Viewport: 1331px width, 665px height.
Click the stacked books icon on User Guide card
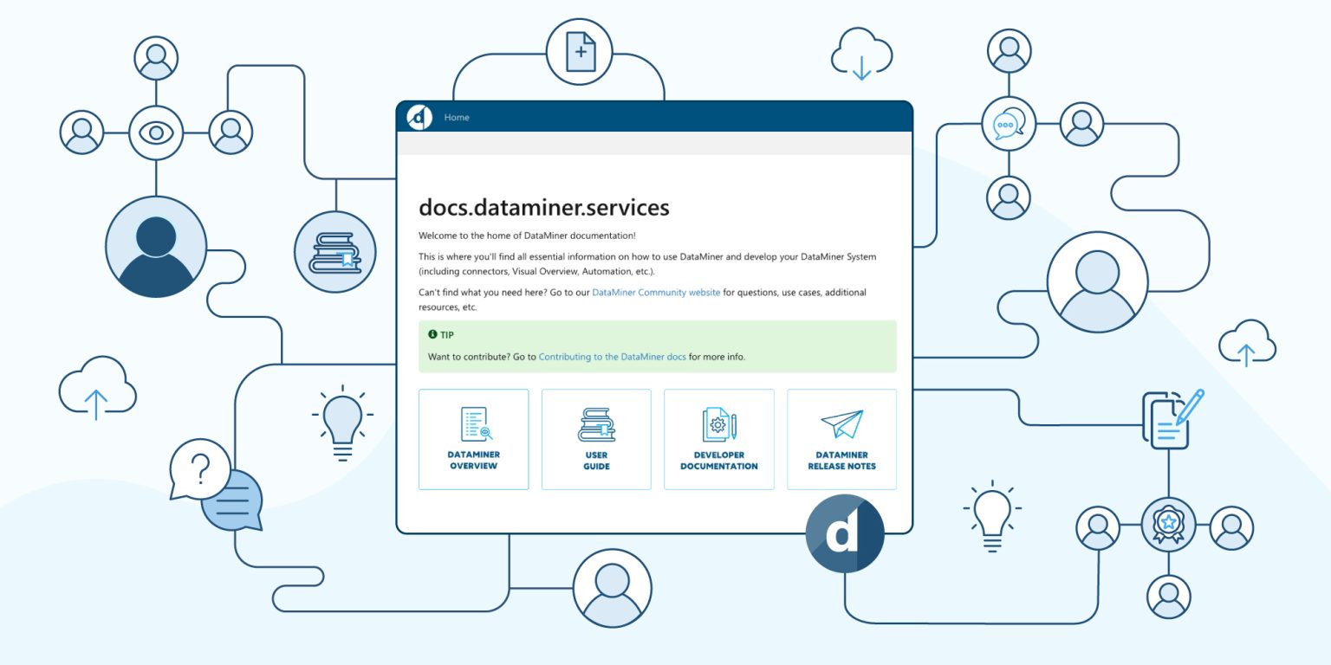[596, 424]
